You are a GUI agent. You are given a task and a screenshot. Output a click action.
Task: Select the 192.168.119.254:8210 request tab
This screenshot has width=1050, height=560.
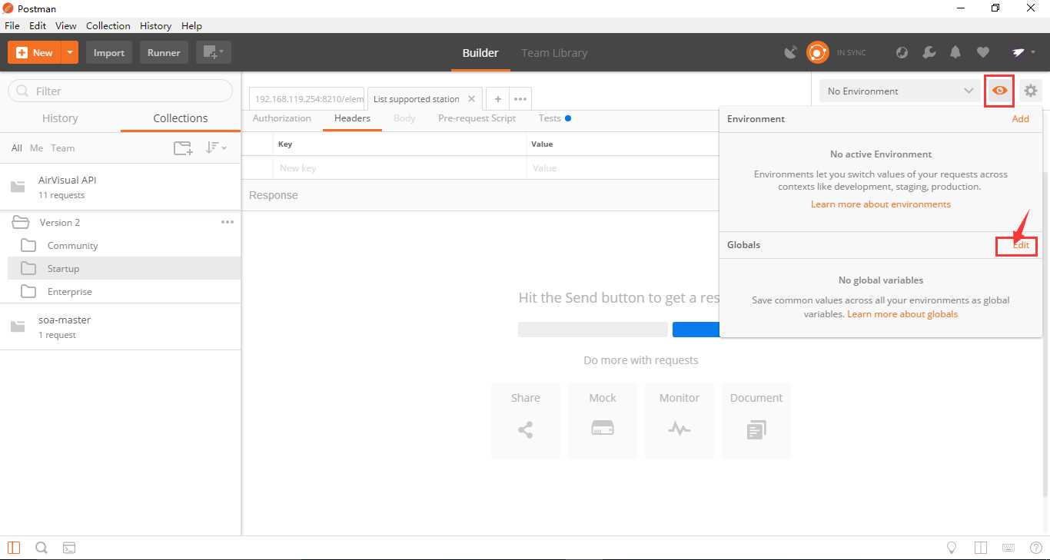coord(308,99)
